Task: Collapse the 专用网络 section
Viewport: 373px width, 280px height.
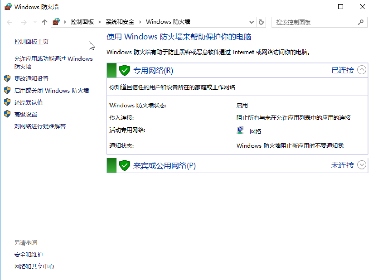Action: point(362,69)
